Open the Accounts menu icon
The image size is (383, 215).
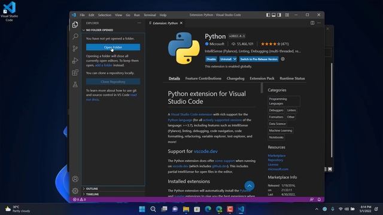pyautogui.click(x=75, y=179)
